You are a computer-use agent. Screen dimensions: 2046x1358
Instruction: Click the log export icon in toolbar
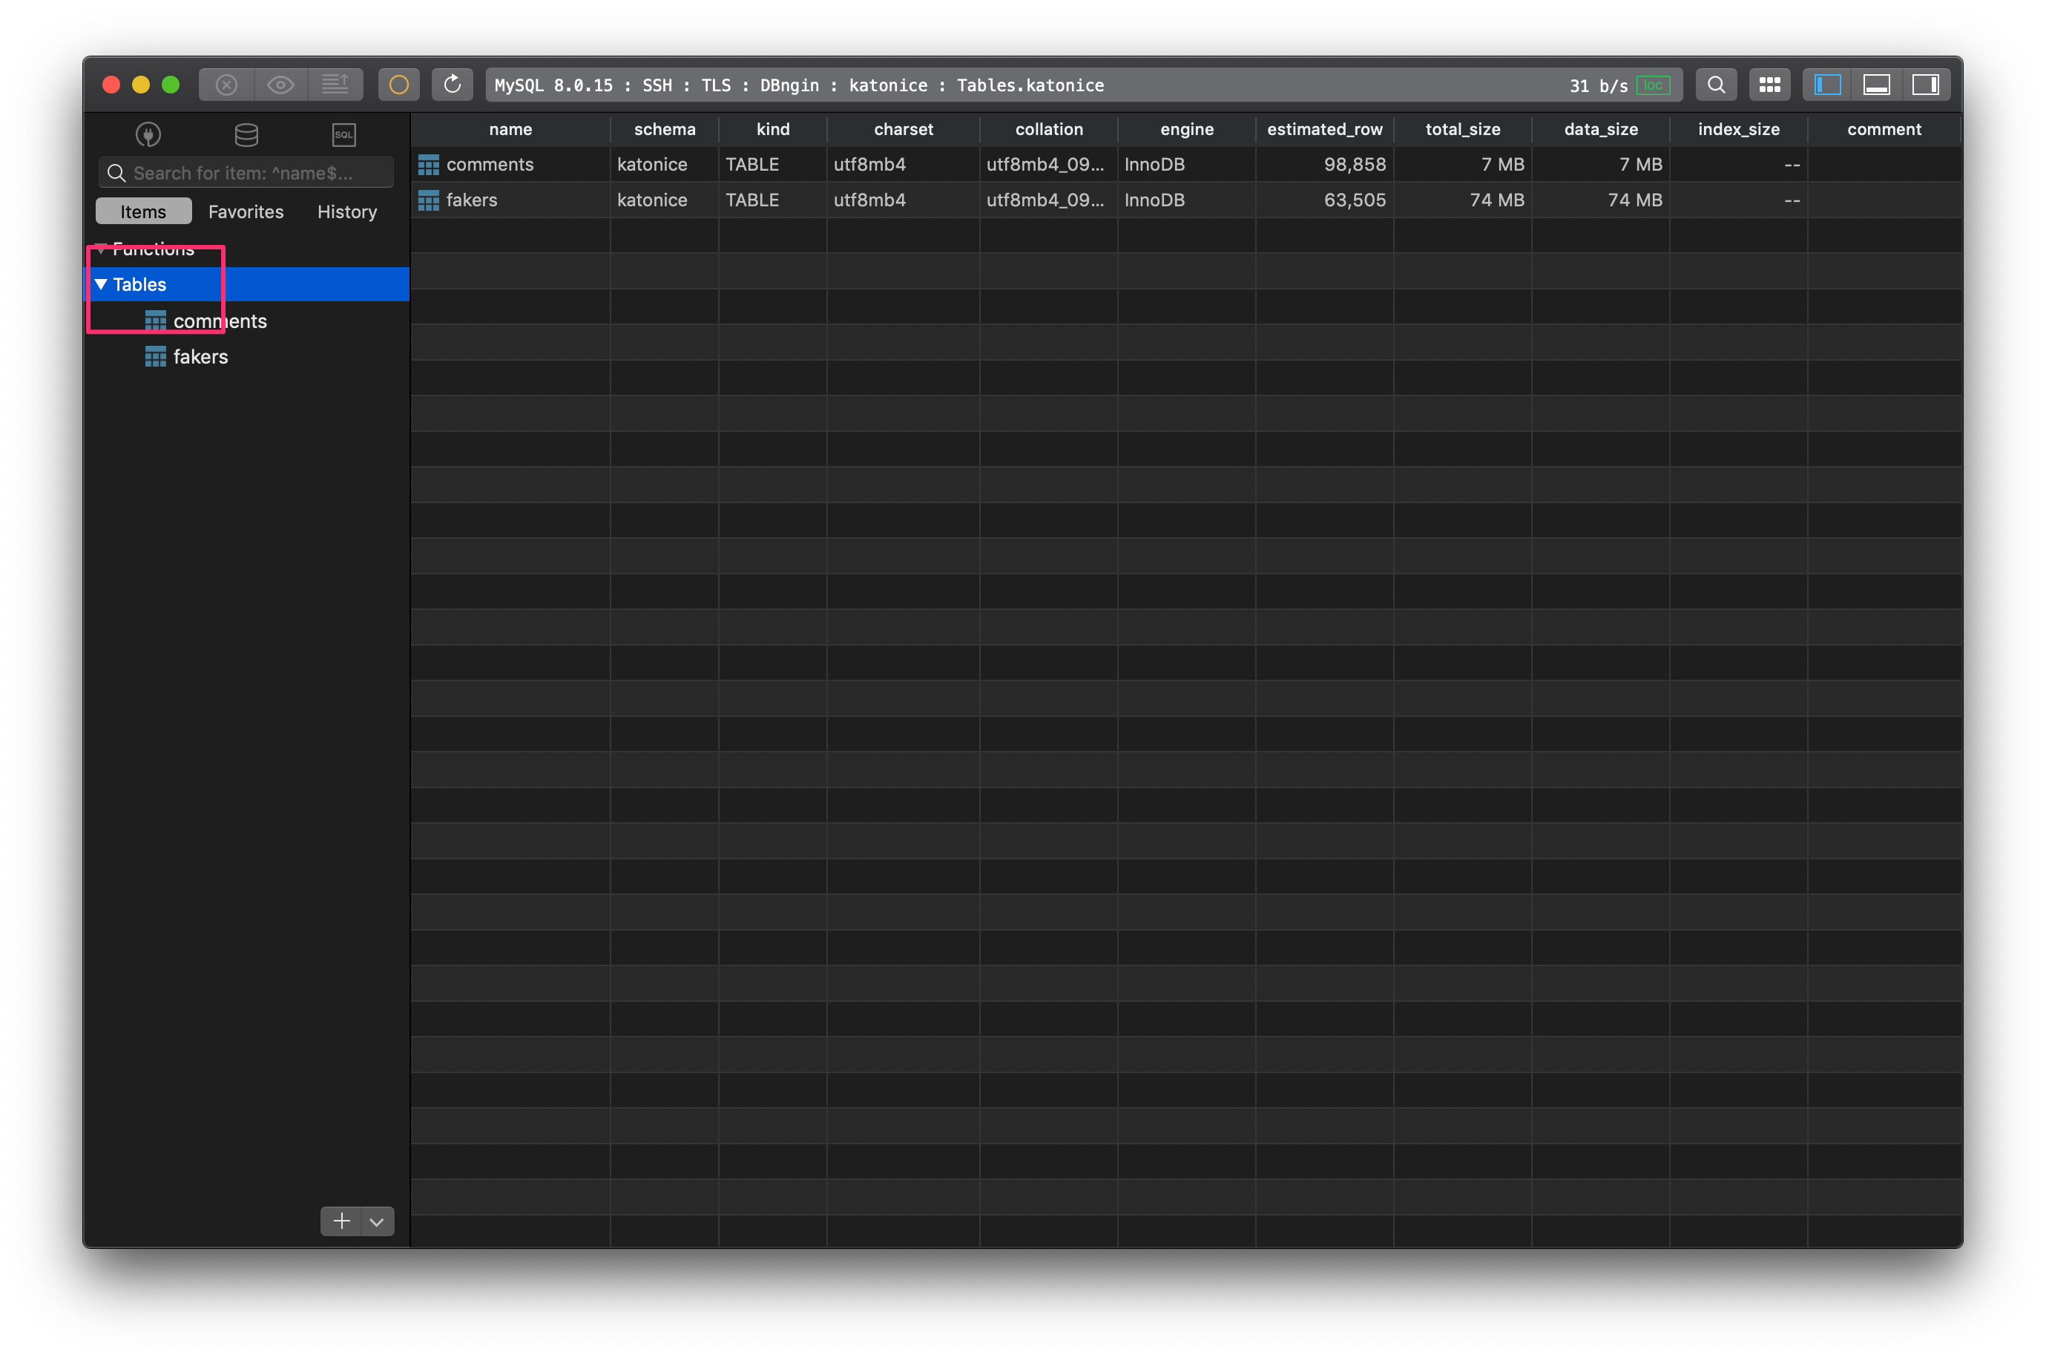(x=336, y=84)
